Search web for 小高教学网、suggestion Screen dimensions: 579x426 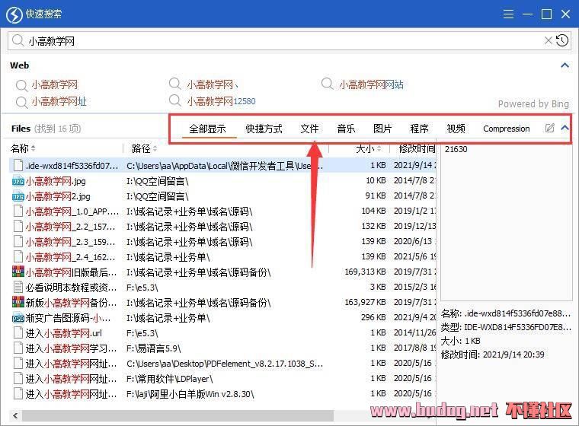point(213,85)
